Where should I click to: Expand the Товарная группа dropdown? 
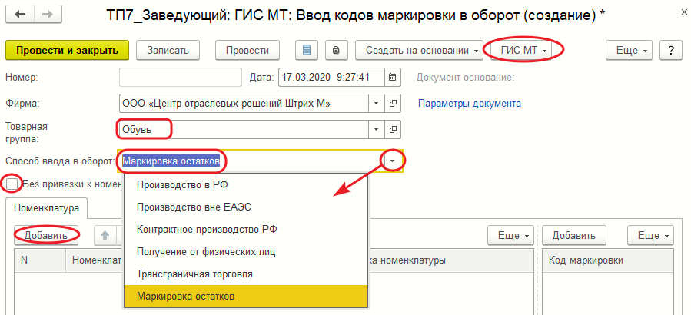pos(376,129)
